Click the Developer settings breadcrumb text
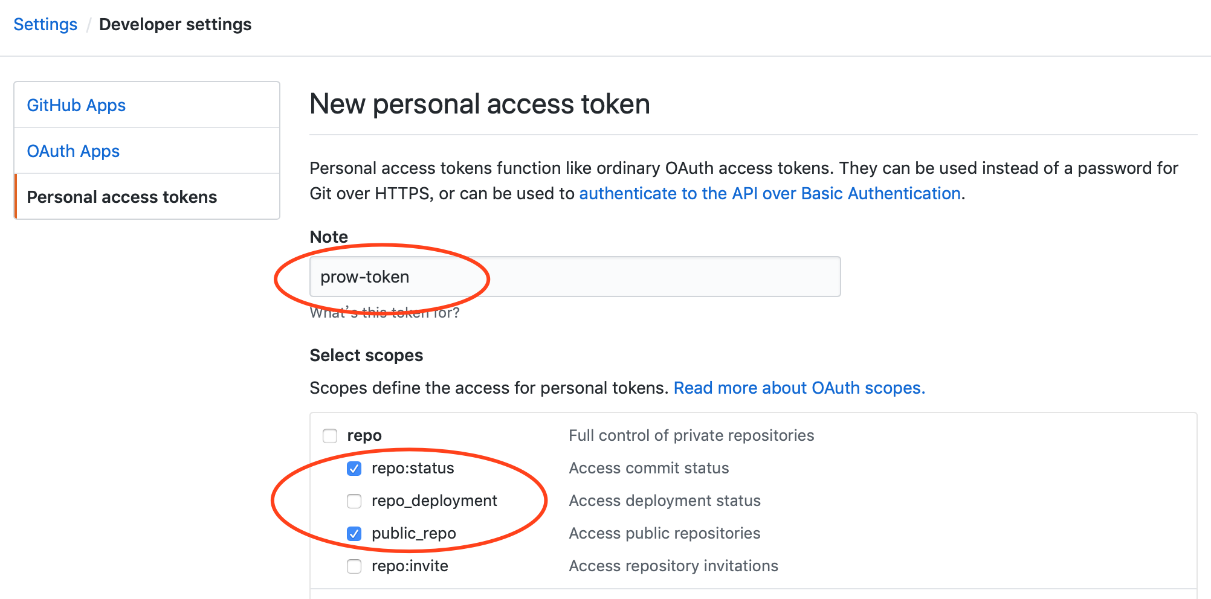Image resolution: width=1211 pixels, height=599 pixels. [175, 25]
